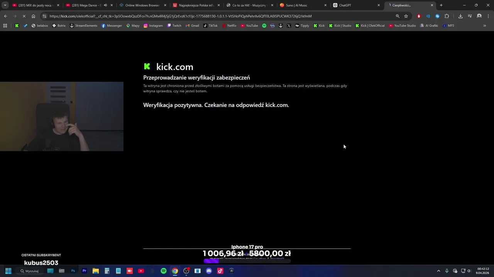Open the Instagram bookmark
494x277 pixels.
(x=153, y=26)
